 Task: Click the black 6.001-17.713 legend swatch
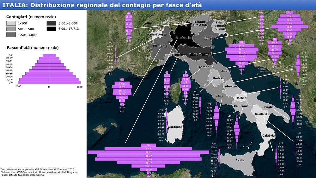(x=51, y=29)
